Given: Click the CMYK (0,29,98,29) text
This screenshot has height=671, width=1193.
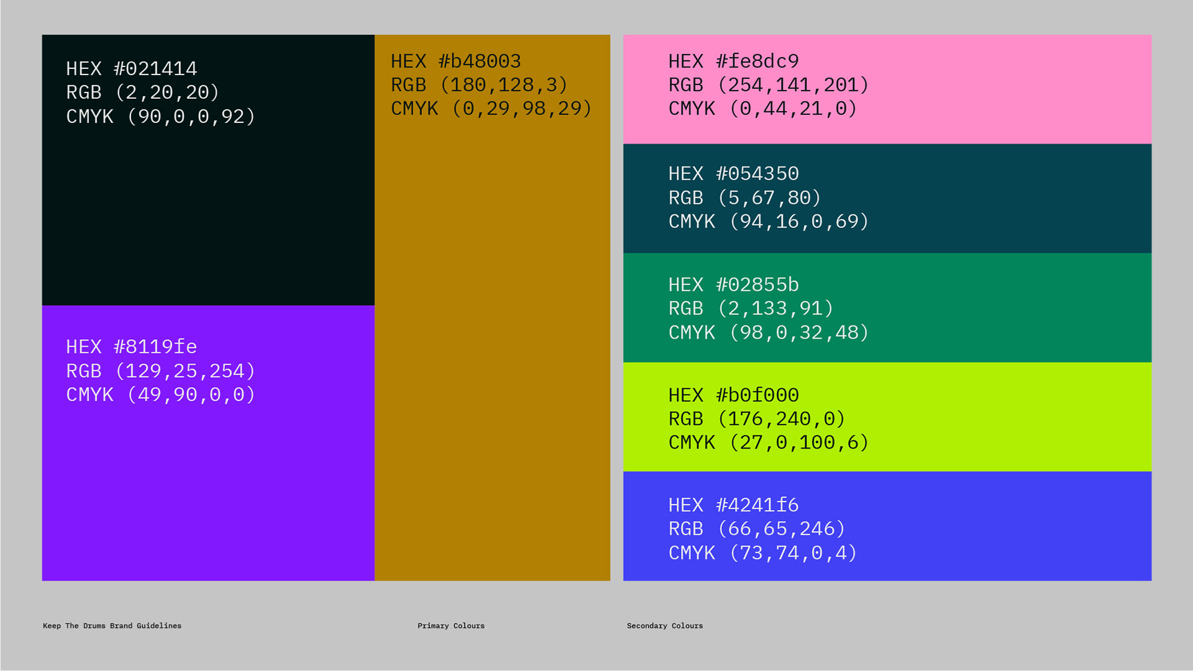Looking at the screenshot, I should pos(491,109).
